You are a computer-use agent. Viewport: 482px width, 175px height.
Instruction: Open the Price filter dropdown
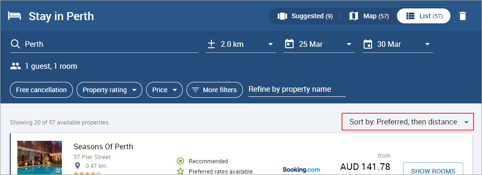point(164,90)
